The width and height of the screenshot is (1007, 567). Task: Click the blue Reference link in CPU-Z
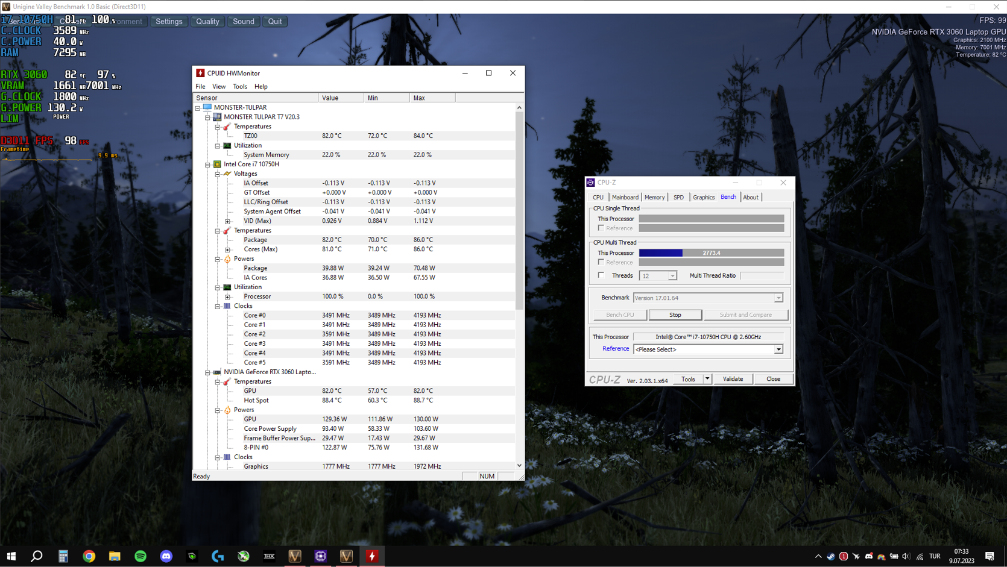(x=616, y=349)
